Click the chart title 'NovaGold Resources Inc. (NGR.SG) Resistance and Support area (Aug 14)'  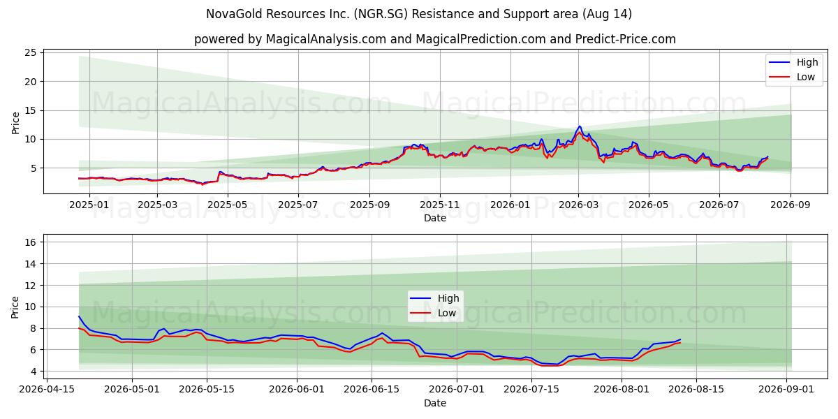[x=419, y=14]
